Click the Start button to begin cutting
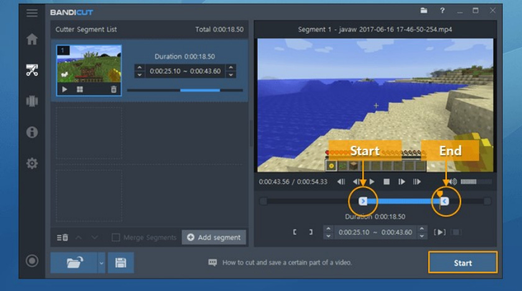Screen dimensions: 522x291 click(x=463, y=262)
